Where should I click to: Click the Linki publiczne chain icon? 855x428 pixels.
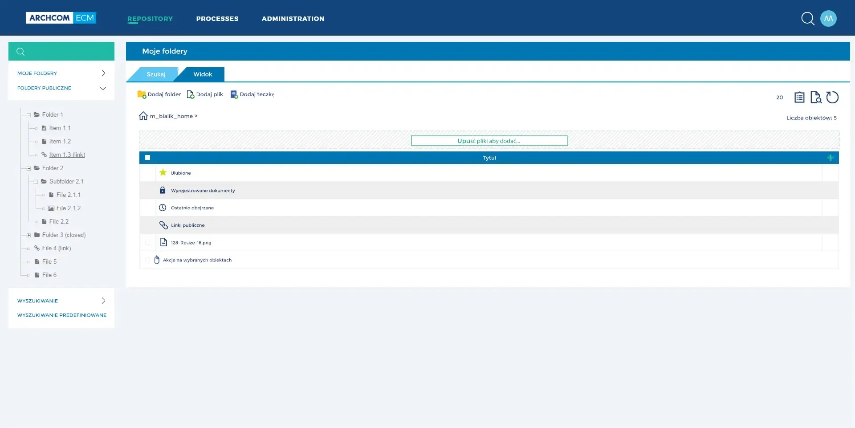pyautogui.click(x=163, y=225)
